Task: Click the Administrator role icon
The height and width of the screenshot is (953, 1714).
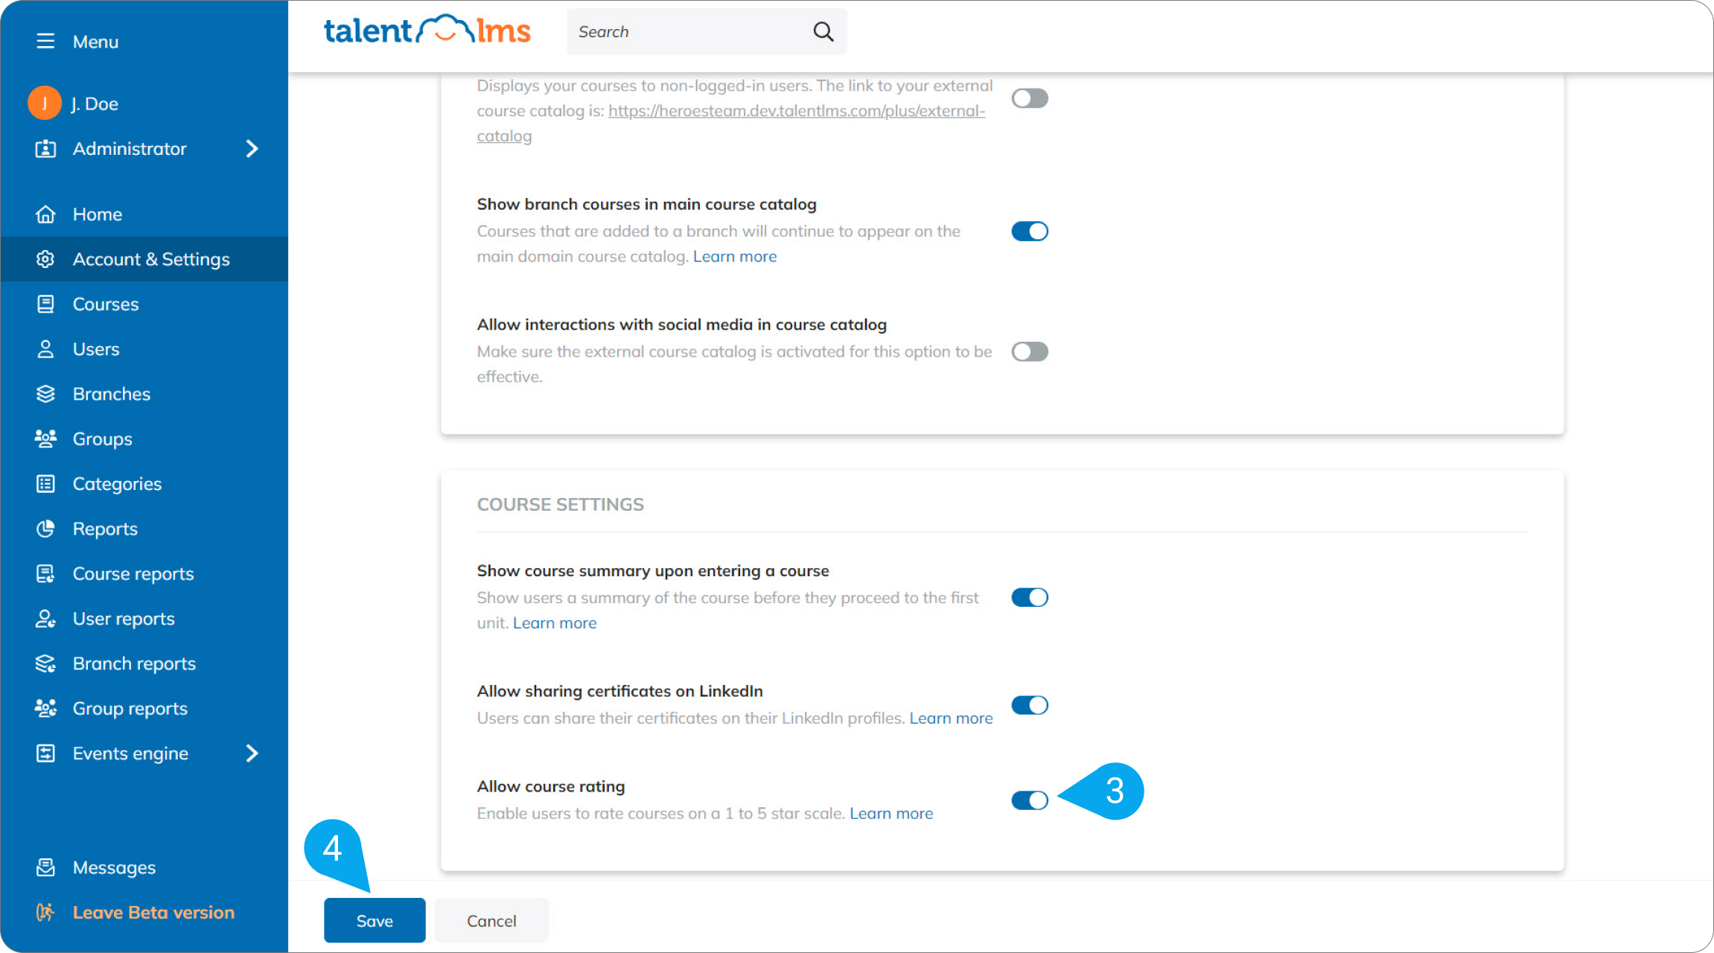Action: 45,148
